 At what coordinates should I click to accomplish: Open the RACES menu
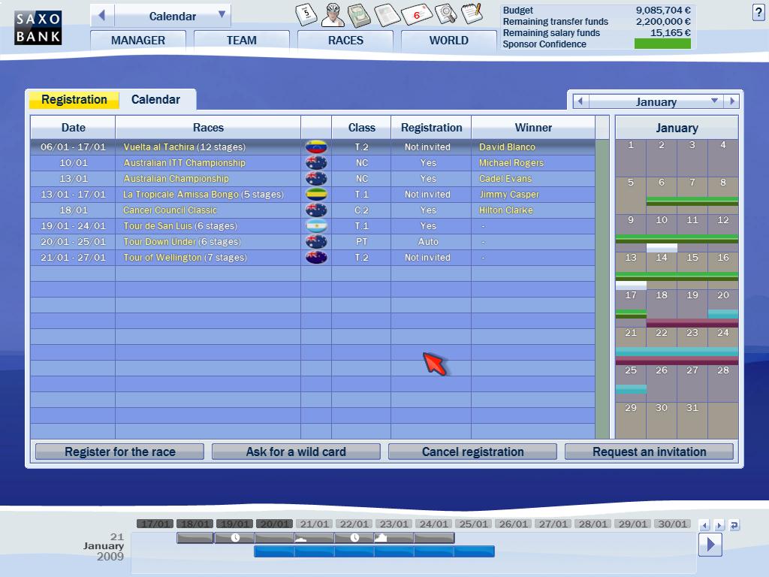345,41
